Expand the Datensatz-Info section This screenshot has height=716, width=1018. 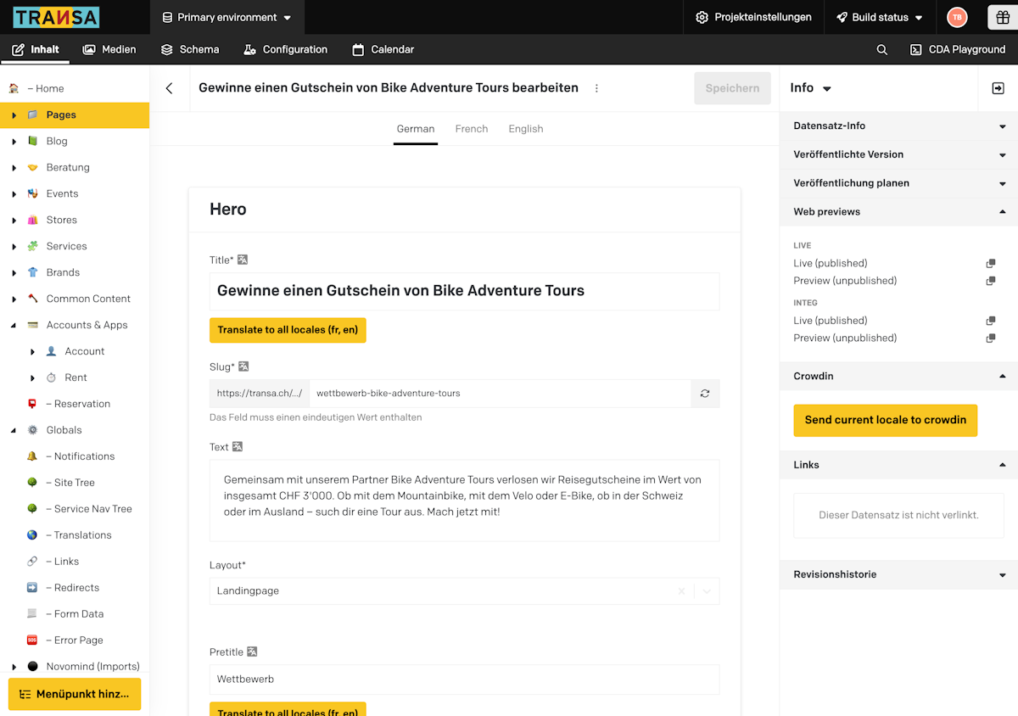click(899, 126)
